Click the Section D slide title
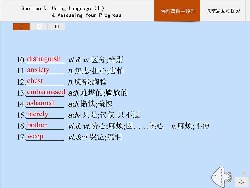The height and width of the screenshot is (188, 250). pos(71,11)
